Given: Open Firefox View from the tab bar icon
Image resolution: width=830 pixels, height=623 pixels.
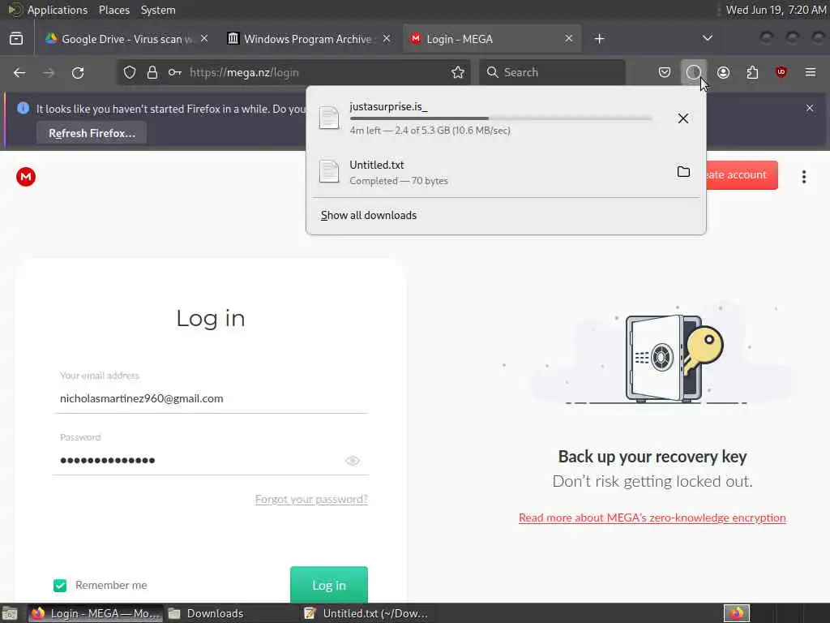Looking at the screenshot, I should 16,39.
